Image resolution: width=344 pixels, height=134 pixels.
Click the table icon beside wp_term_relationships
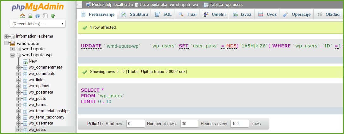click(25, 111)
